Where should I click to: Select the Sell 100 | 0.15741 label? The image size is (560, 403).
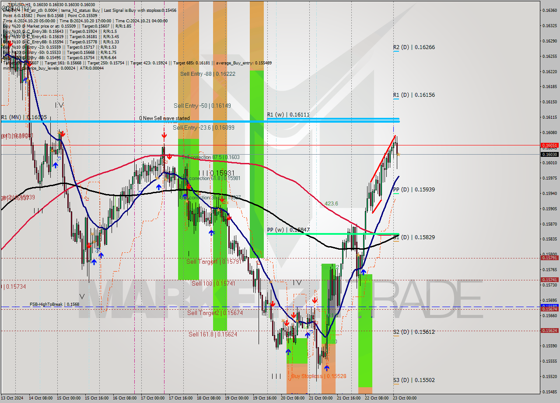click(x=213, y=283)
